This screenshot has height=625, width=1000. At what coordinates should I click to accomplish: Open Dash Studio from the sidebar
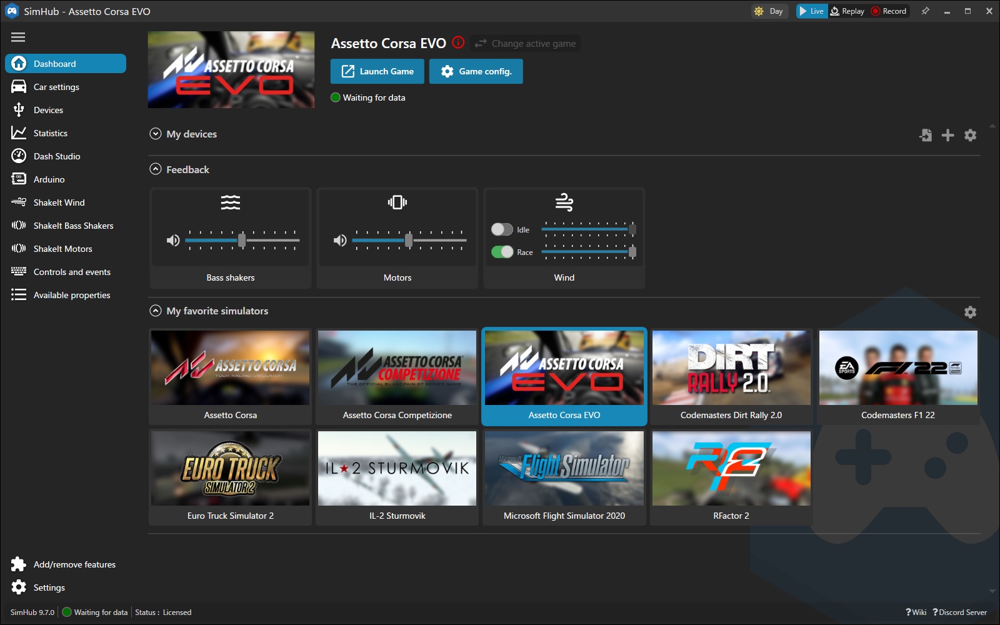[x=57, y=156]
